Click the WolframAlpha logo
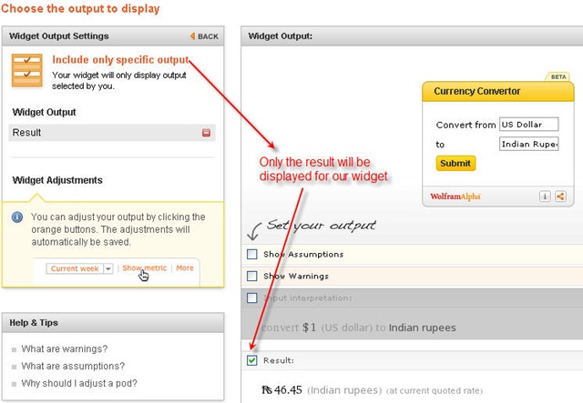 pyautogui.click(x=455, y=196)
